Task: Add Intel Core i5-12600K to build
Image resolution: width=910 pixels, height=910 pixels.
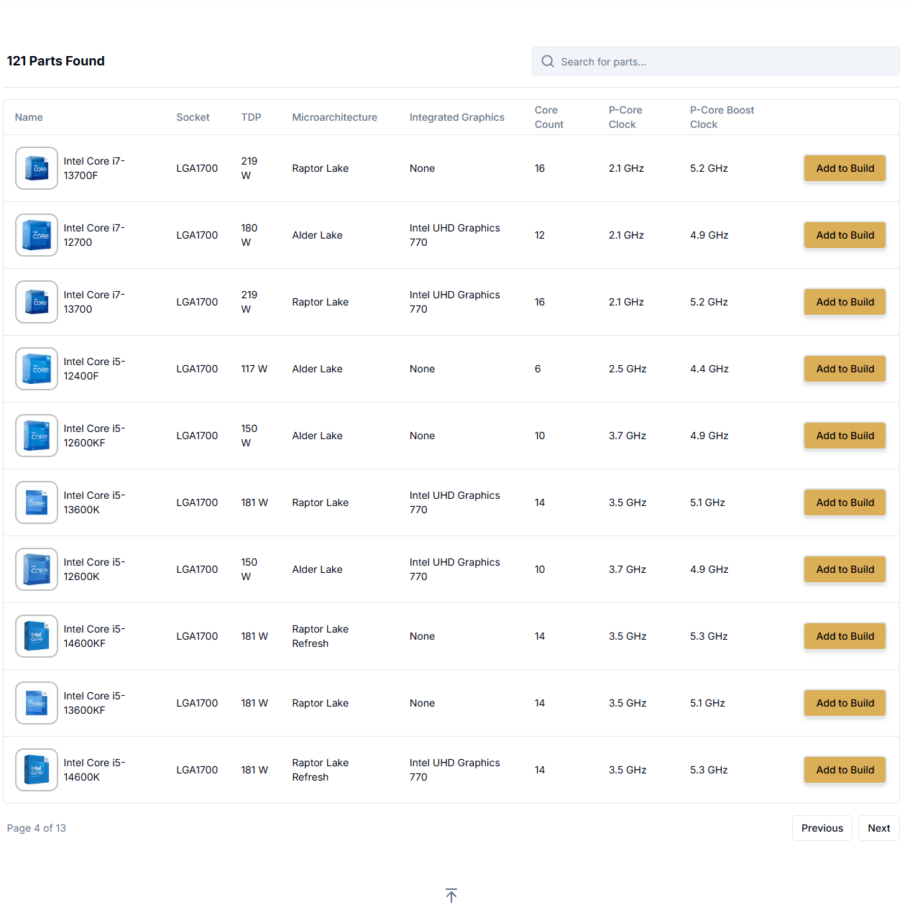Action: [x=845, y=569]
